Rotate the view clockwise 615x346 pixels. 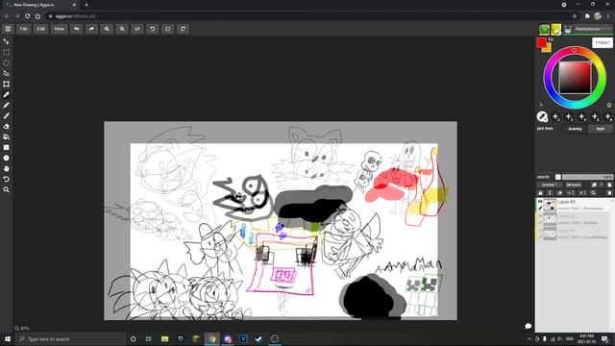pos(184,29)
